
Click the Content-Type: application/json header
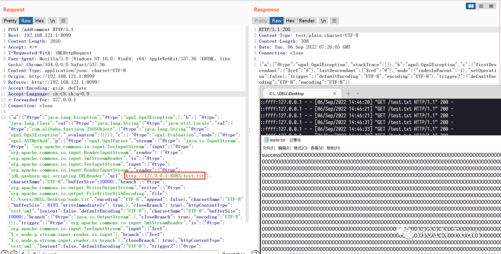point(67,70)
